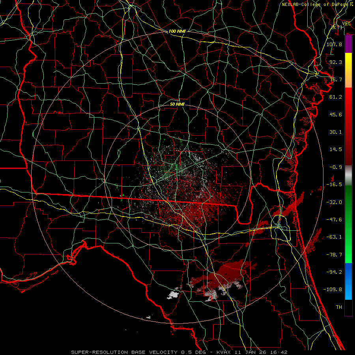Click the 92.3 velocity scale value

(x=336, y=62)
